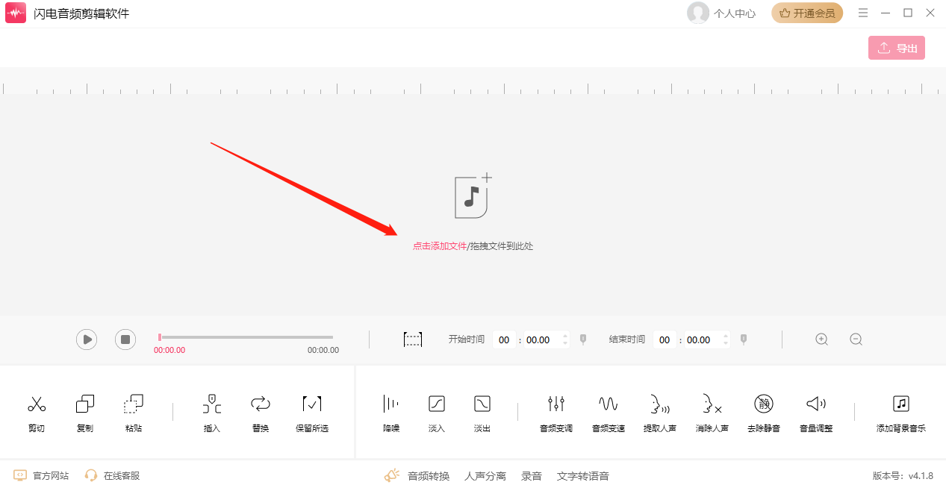The width and height of the screenshot is (946, 488).
Task: Click the 开始时间 label
Action: point(467,340)
